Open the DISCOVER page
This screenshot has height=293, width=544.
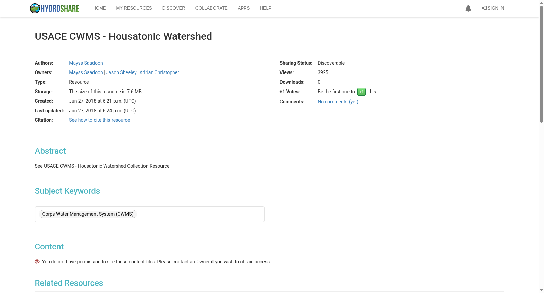click(174, 8)
